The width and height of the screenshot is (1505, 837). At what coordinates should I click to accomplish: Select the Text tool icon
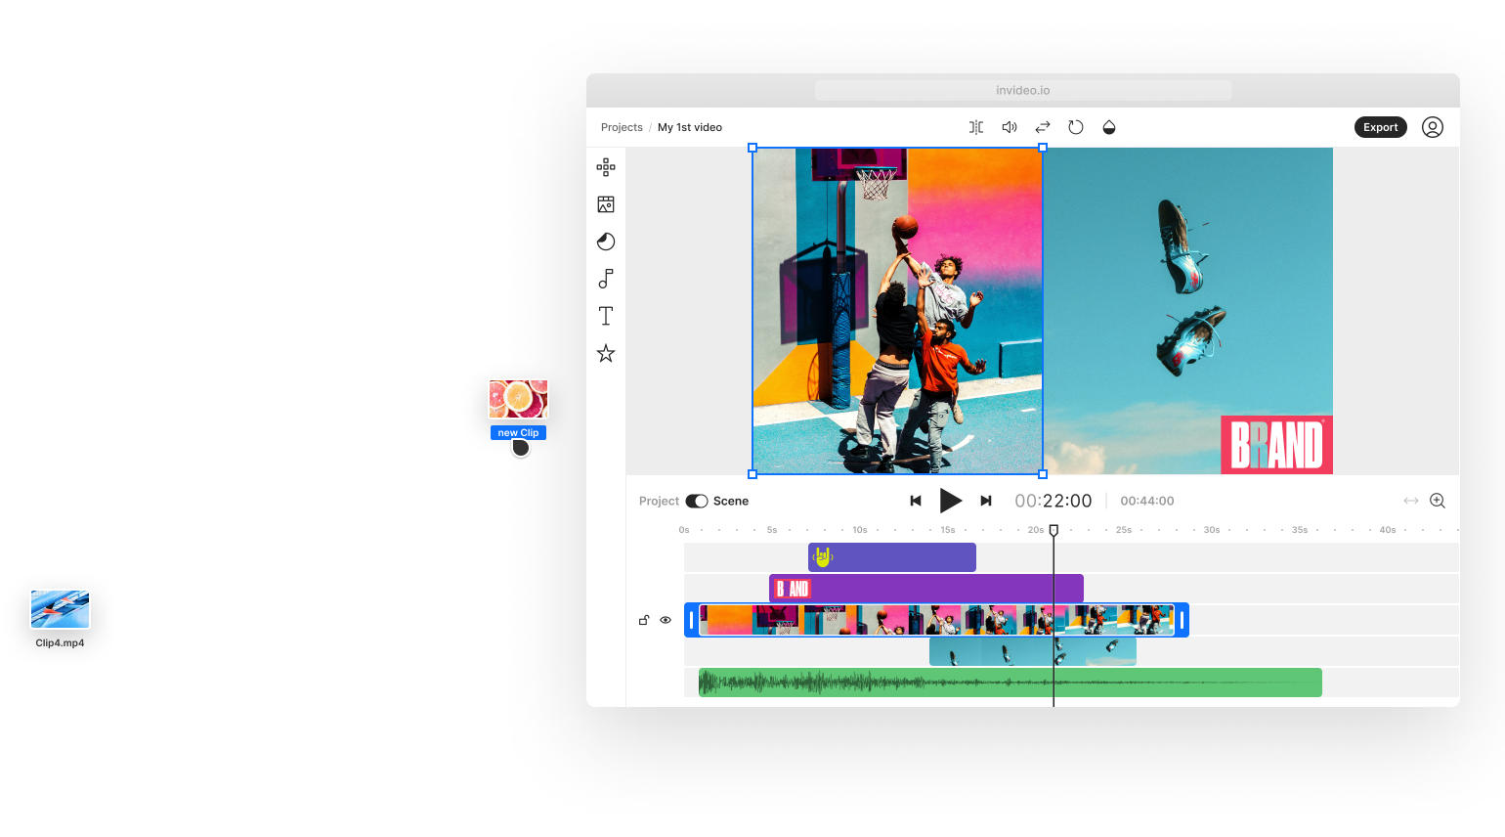coord(606,316)
